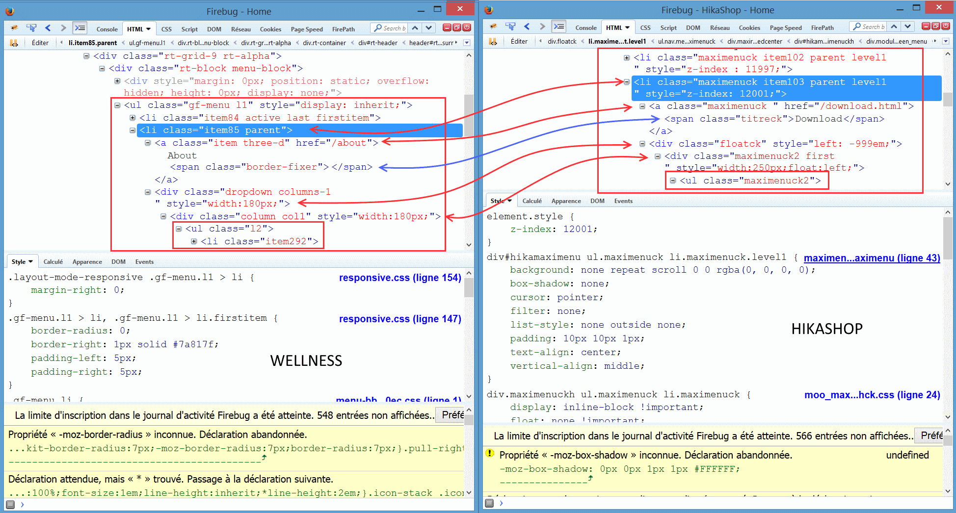Open Page Speed tab in Home window
Screen dimensions: 956x513
pos(307,29)
